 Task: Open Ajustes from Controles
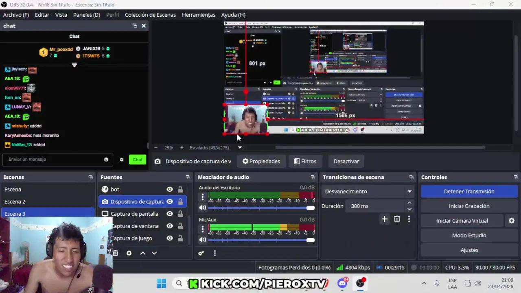(x=469, y=250)
